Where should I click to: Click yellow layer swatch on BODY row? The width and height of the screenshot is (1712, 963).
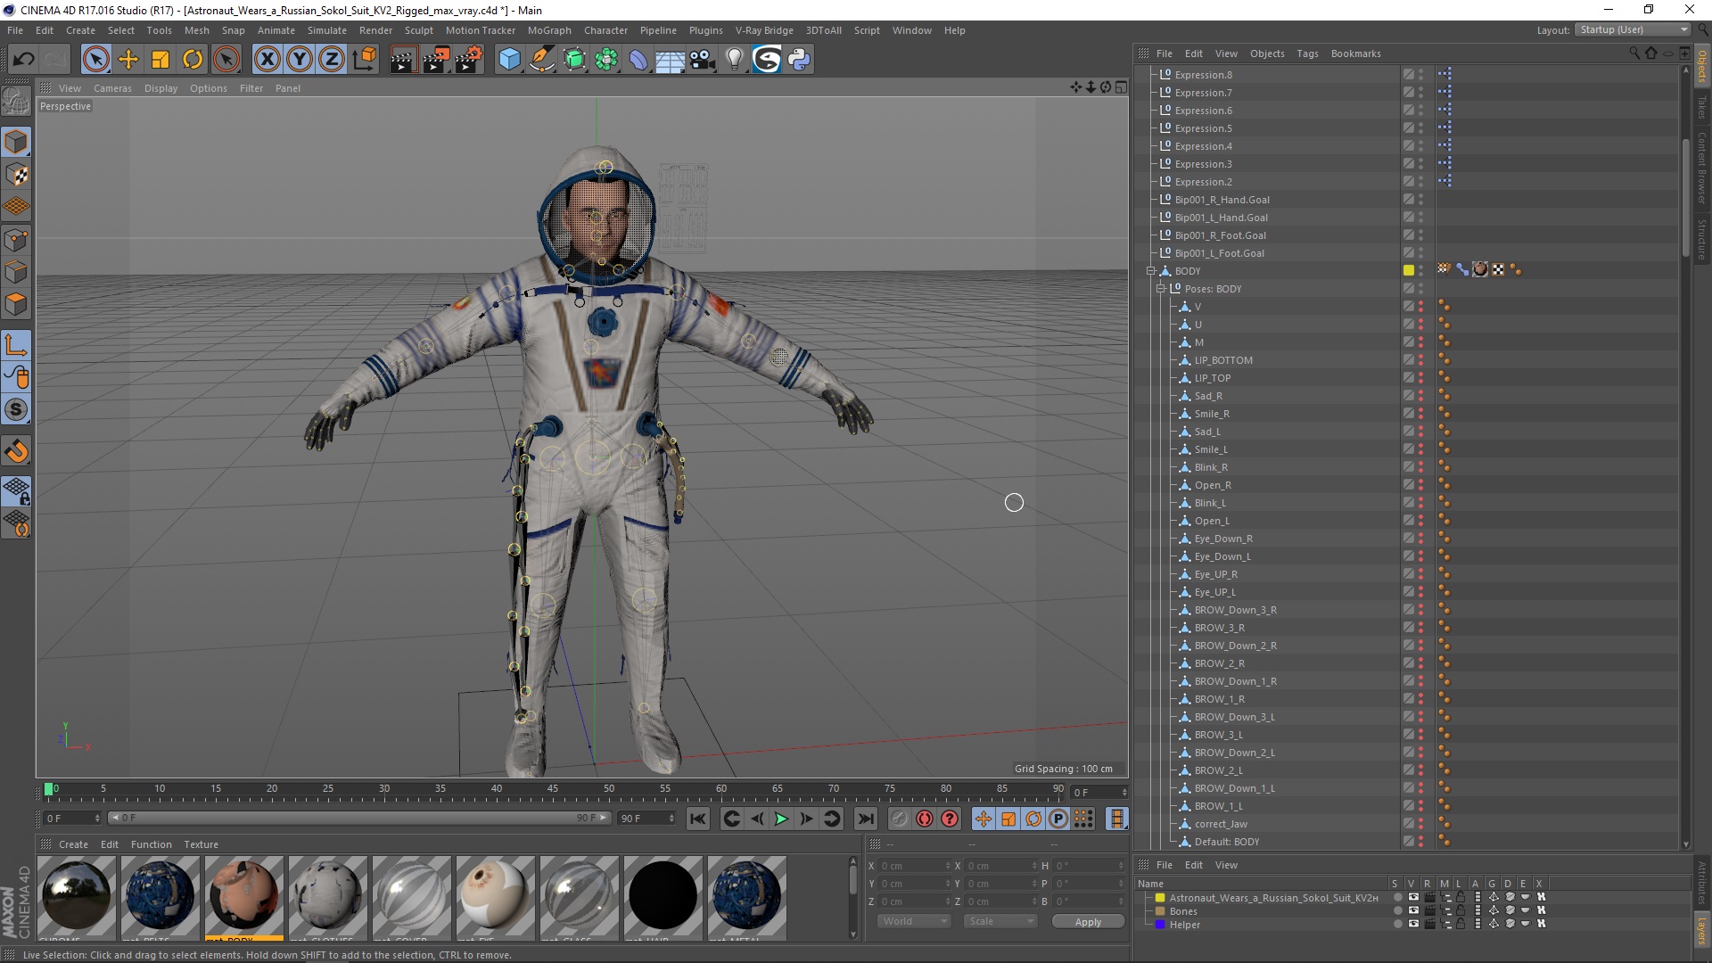(1408, 270)
